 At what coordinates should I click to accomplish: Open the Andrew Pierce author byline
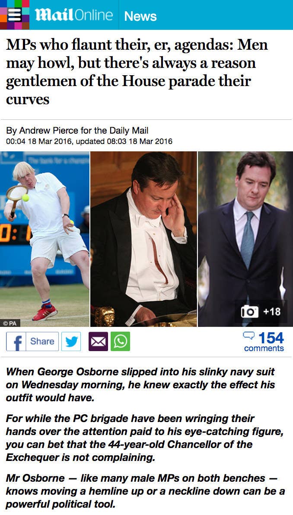(77, 131)
